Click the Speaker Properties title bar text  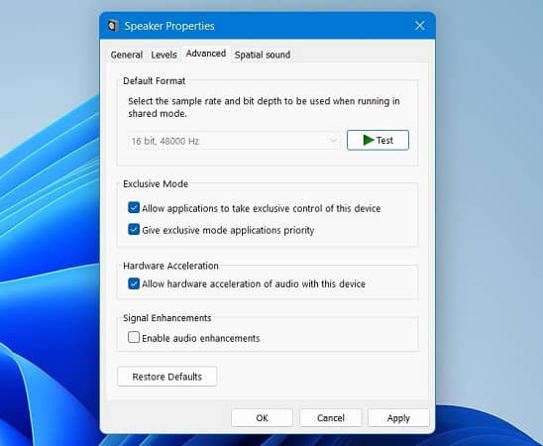tap(169, 26)
